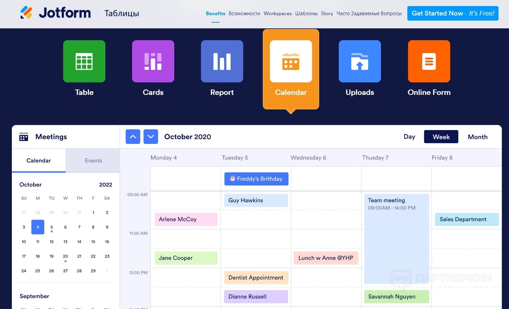509x309 pixels.
Task: Click the 11:00 AM time label
Action: tap(138, 233)
